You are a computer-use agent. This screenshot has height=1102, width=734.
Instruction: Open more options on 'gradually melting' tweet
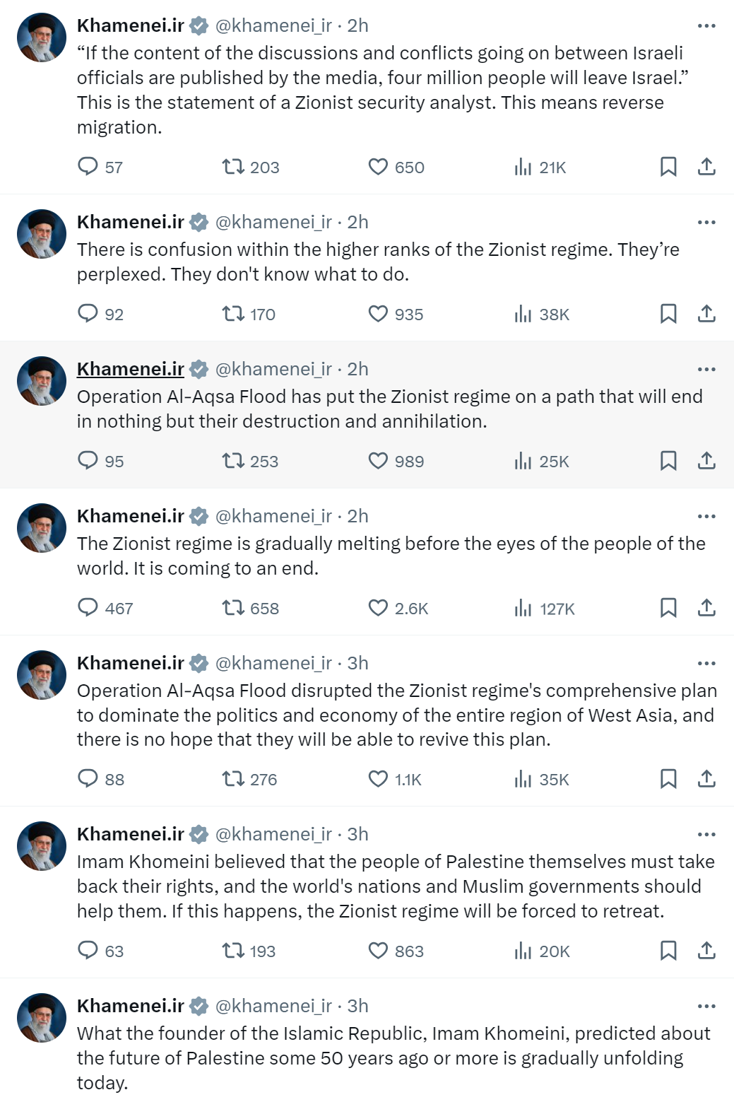706,517
